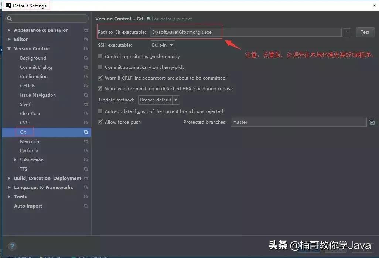This screenshot has width=379, height=258.
Task: Open the Update method dropdown
Action: [x=175, y=100]
